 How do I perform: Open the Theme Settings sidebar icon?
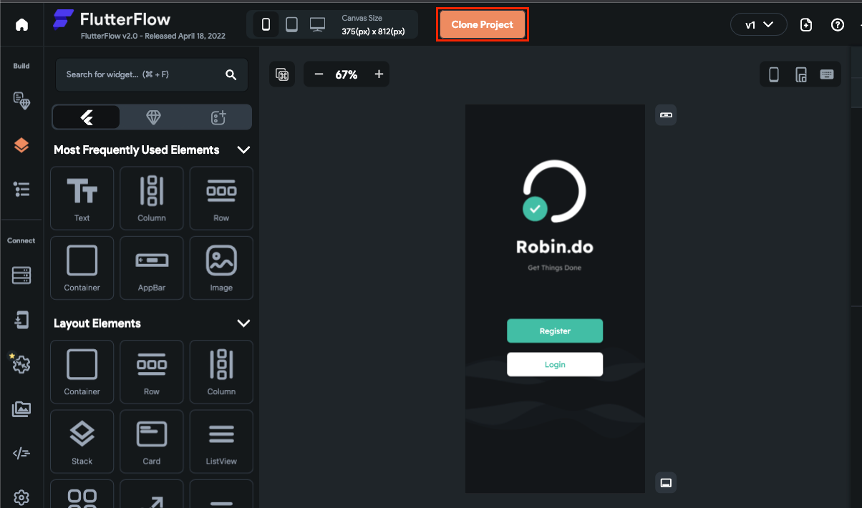pyautogui.click(x=21, y=101)
